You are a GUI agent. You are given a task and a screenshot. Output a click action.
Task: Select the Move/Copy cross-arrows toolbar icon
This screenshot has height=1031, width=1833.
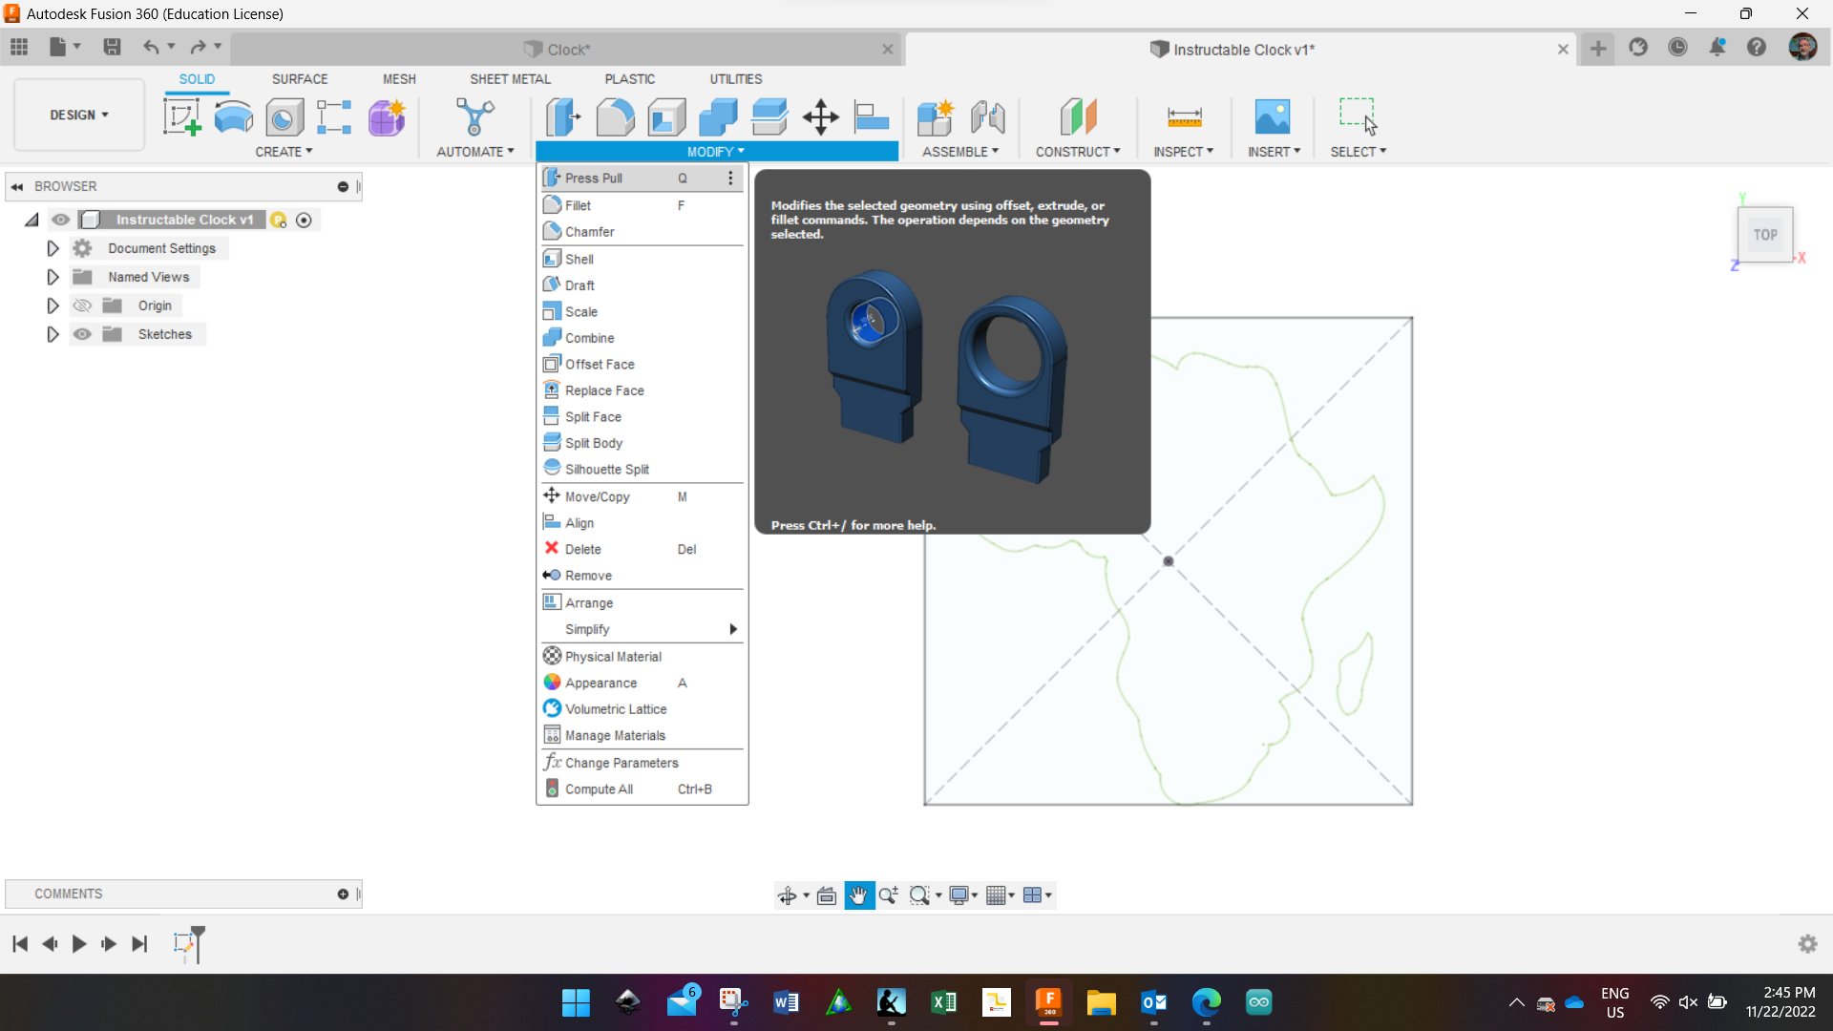pyautogui.click(x=820, y=117)
